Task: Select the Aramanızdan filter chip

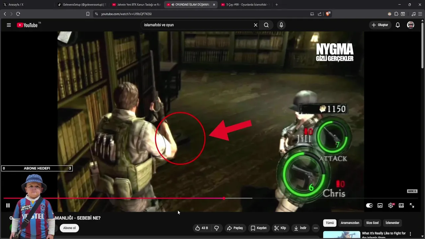Action: click(350, 223)
